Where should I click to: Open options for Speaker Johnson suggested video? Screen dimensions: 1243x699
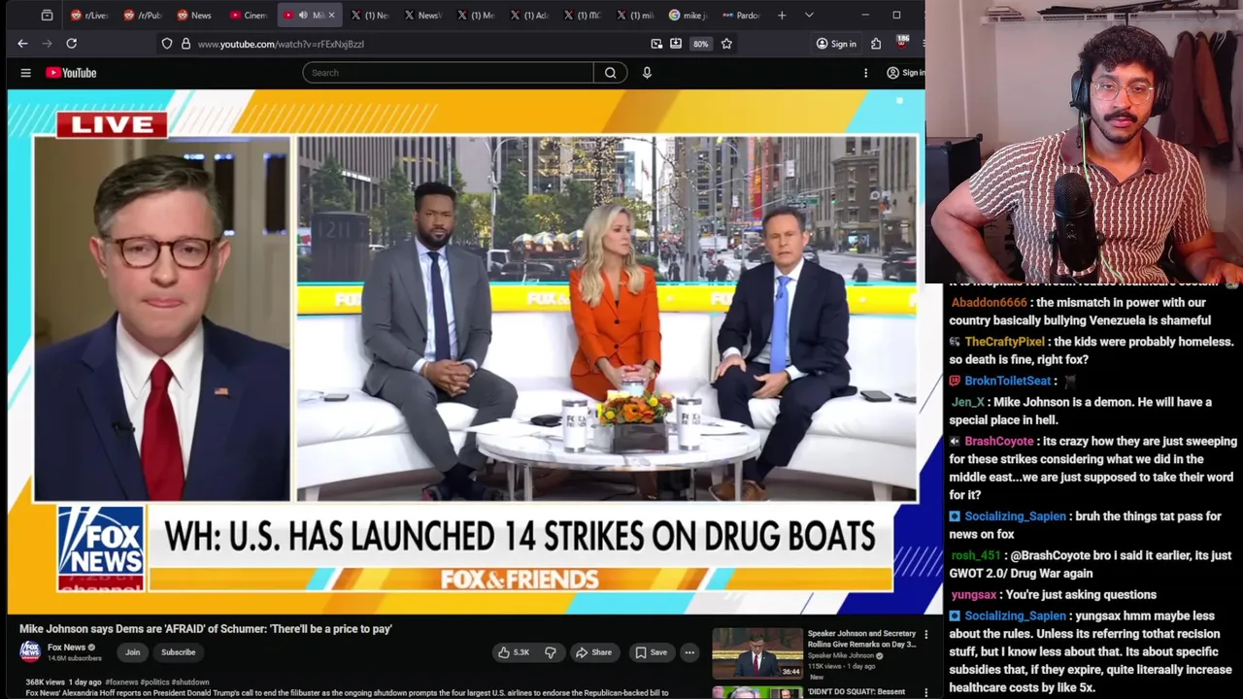[925, 635]
